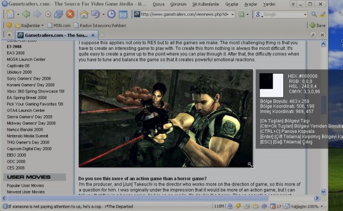This screenshot has width=343, height=211.
Task: Click the download arrow status bar icon
Action: [230, 206]
